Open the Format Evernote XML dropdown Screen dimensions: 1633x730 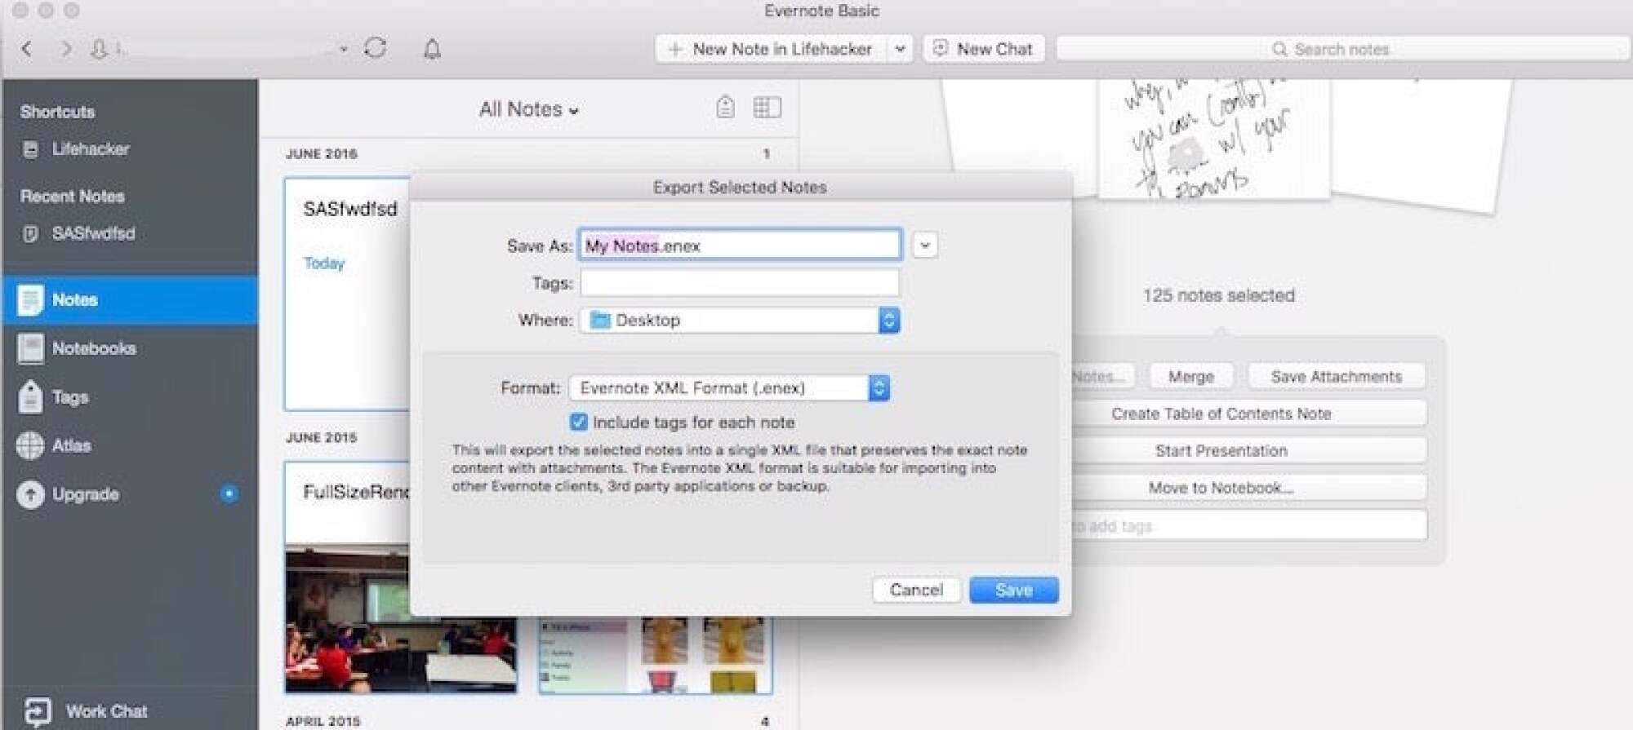pos(729,388)
